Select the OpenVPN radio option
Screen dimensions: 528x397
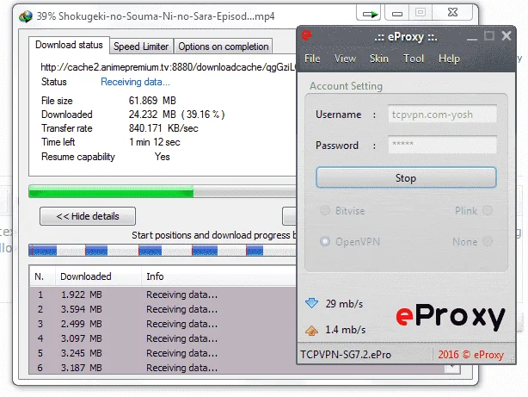pyautogui.click(x=325, y=241)
